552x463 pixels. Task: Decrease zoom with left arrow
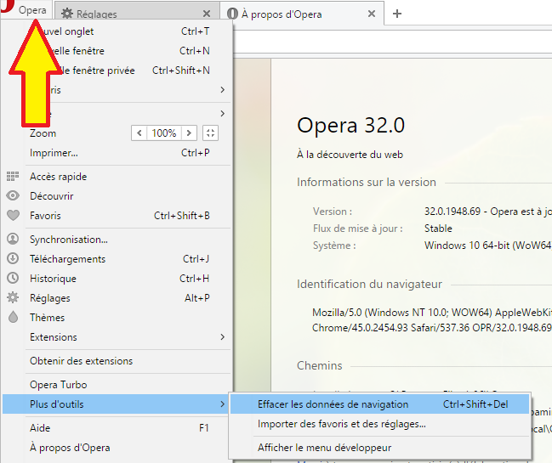point(139,133)
